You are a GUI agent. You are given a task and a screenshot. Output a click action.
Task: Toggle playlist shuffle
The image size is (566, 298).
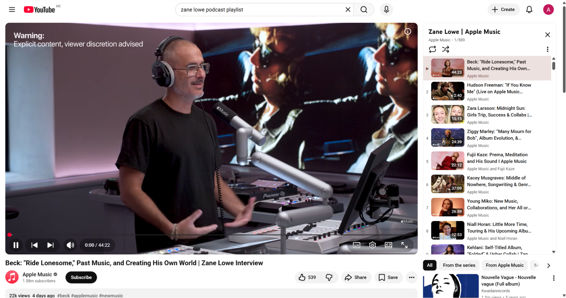pyautogui.click(x=445, y=49)
